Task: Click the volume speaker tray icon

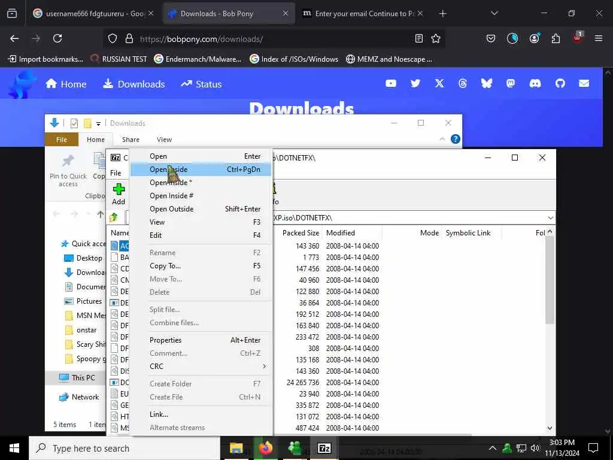Action: coord(535,448)
